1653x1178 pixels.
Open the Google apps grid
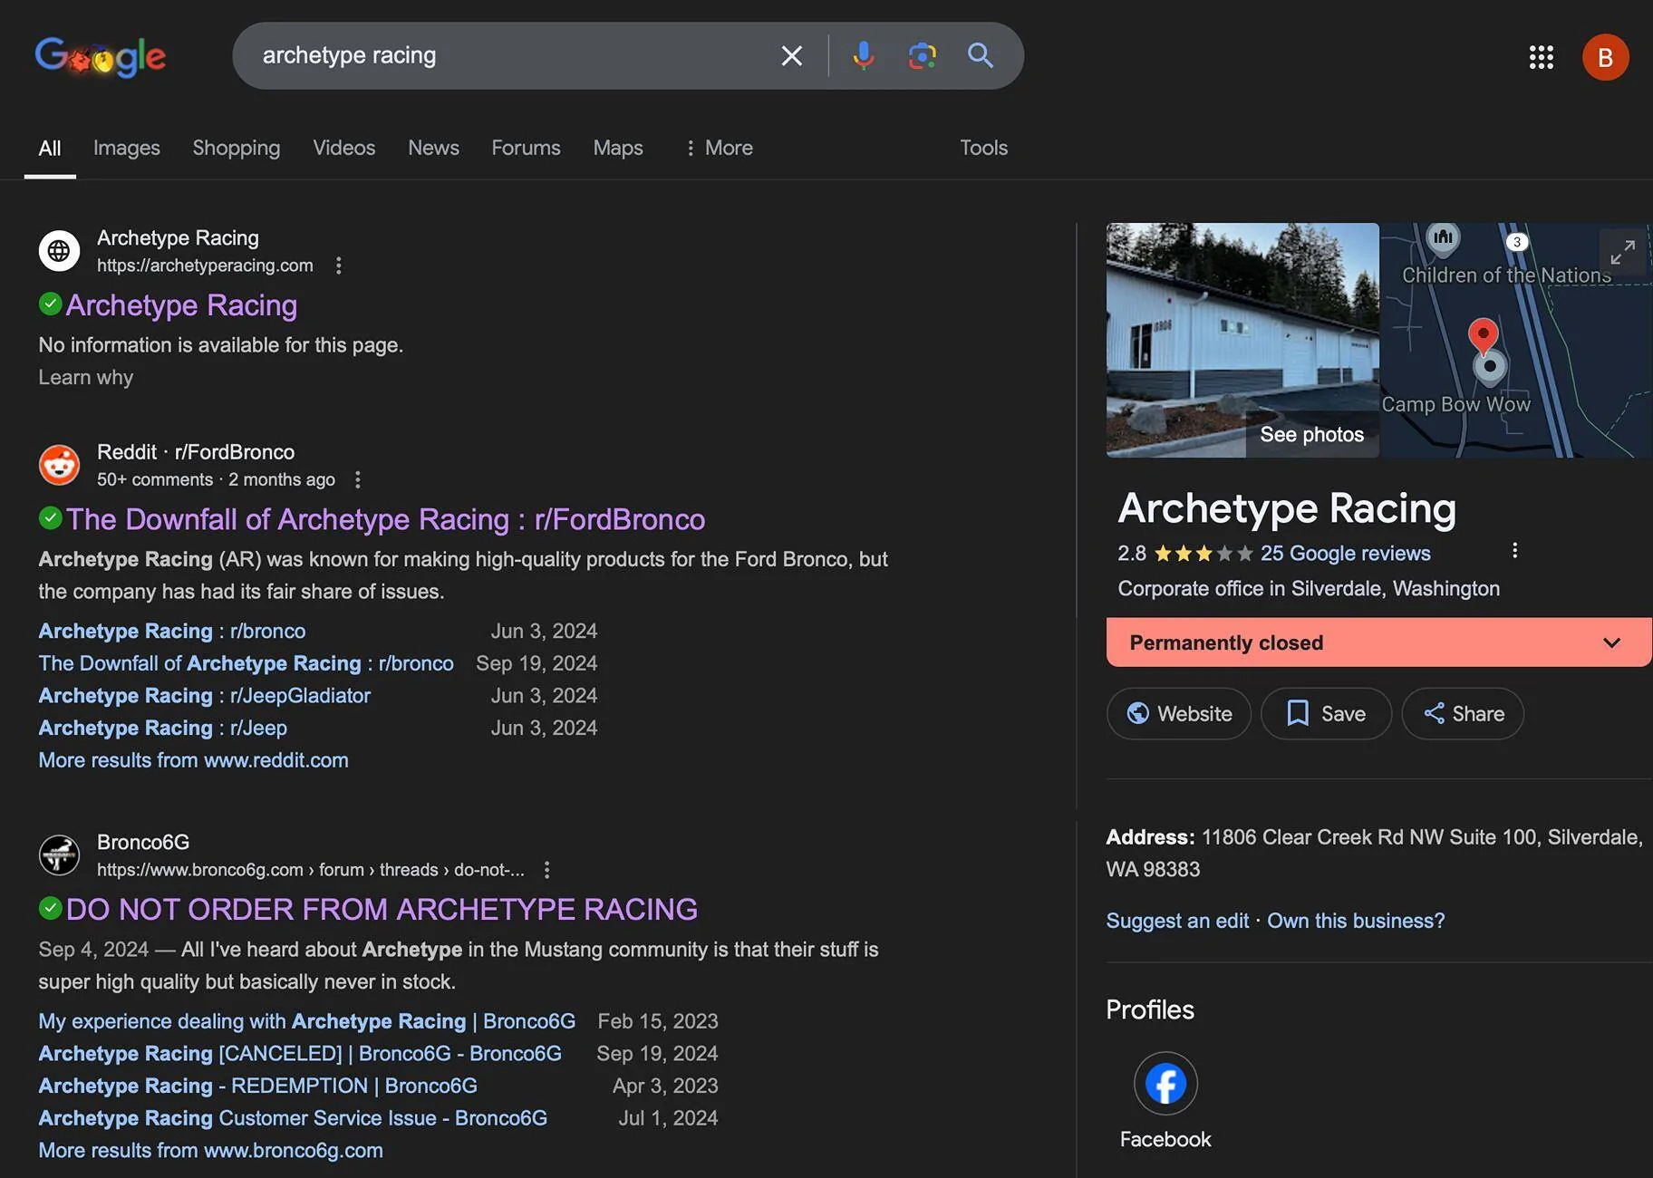(x=1541, y=57)
